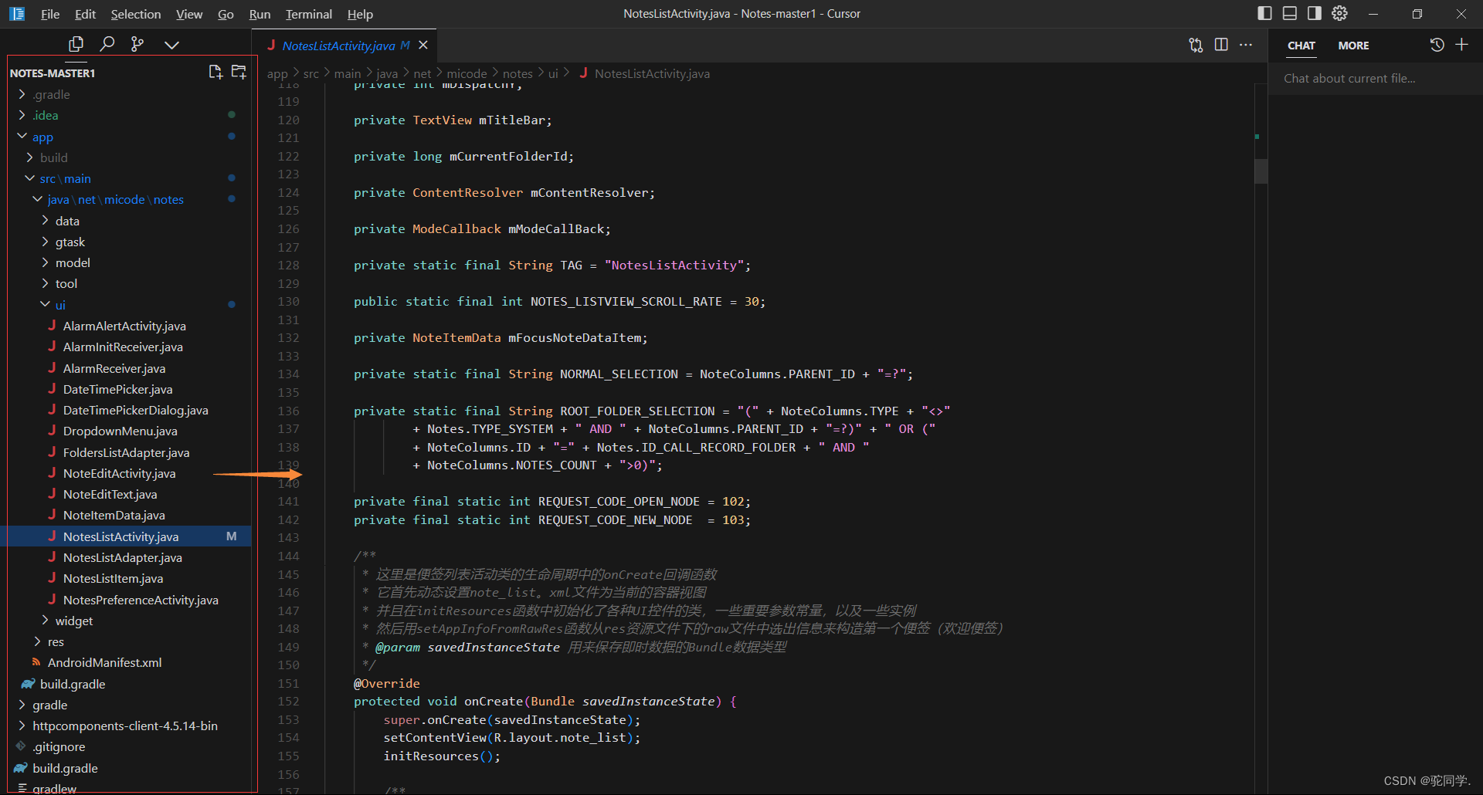1483x795 pixels.
Task: Open the Selection menu
Action: [x=136, y=14]
